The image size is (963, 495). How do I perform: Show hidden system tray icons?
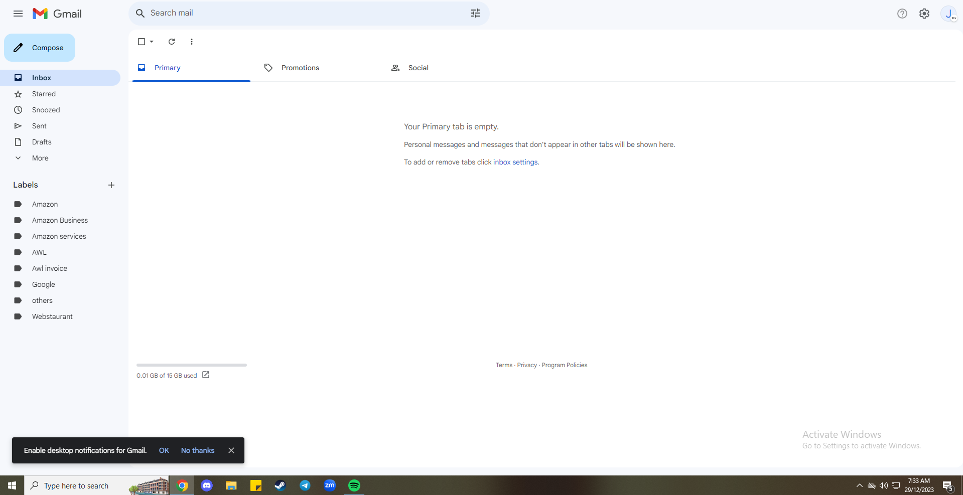(859, 485)
